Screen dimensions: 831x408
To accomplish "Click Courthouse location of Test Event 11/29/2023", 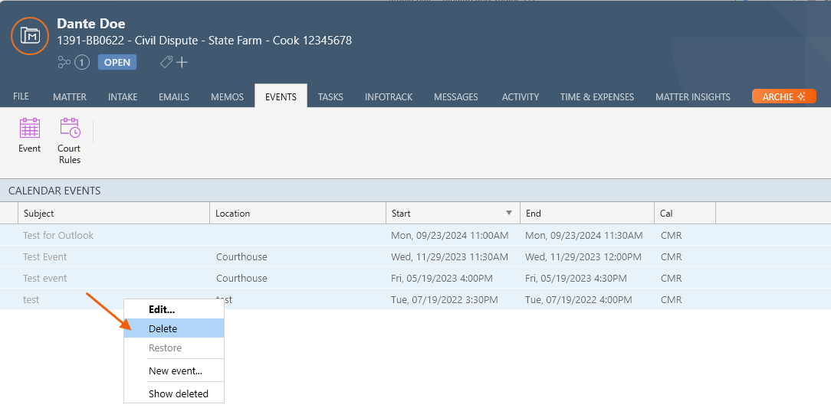I will coord(241,256).
